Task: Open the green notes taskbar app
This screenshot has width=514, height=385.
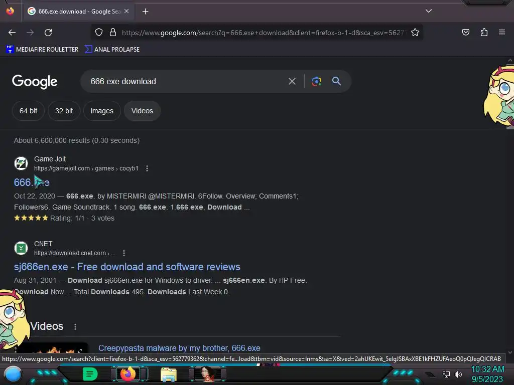Action: pos(90,374)
